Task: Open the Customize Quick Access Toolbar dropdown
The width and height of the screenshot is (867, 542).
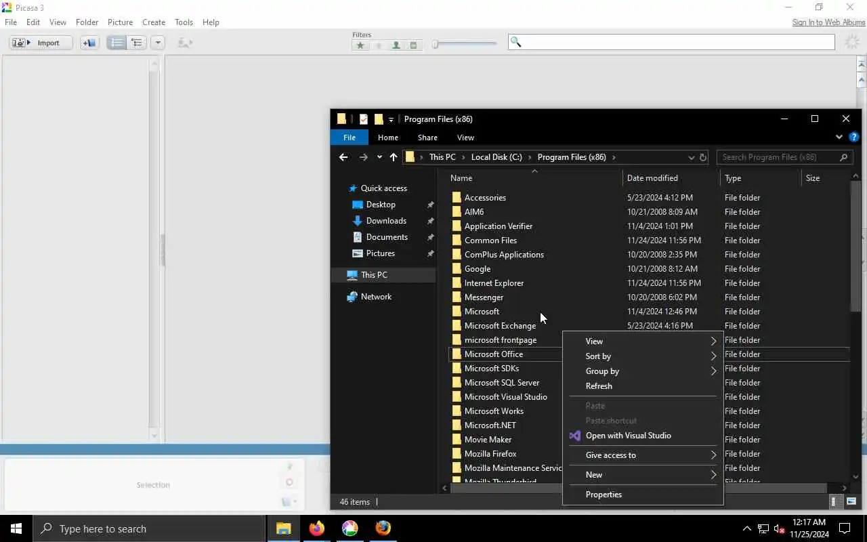Action: [391, 120]
